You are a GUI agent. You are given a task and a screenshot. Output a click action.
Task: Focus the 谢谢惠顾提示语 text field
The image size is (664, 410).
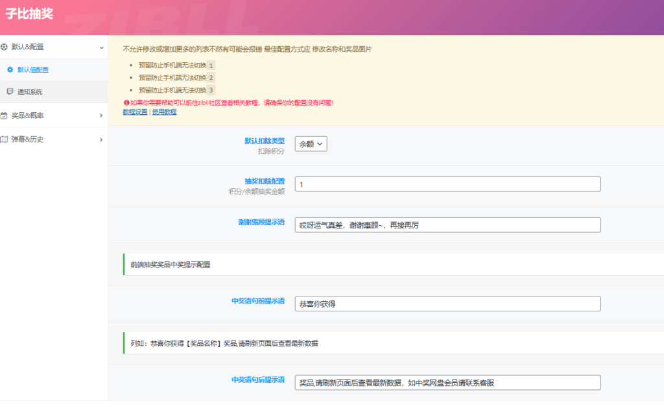pos(447,224)
